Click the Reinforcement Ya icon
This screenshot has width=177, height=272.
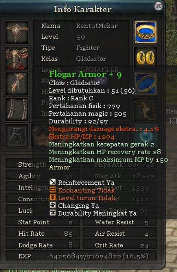point(53,182)
